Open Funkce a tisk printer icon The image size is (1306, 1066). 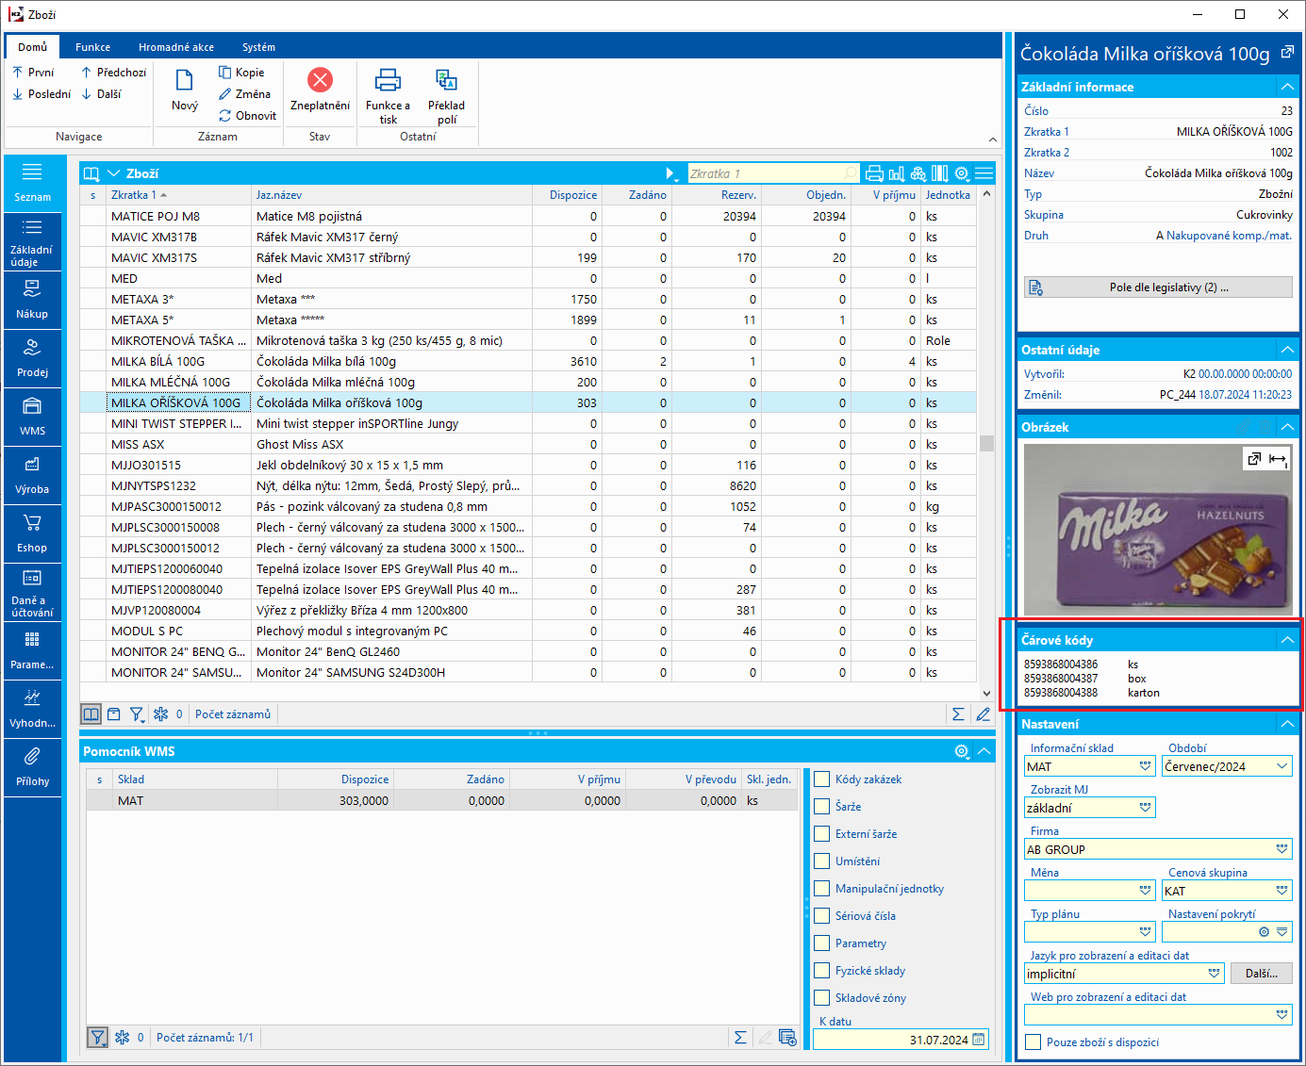pos(388,80)
